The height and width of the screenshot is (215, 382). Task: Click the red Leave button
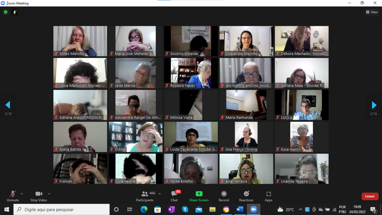(370, 196)
